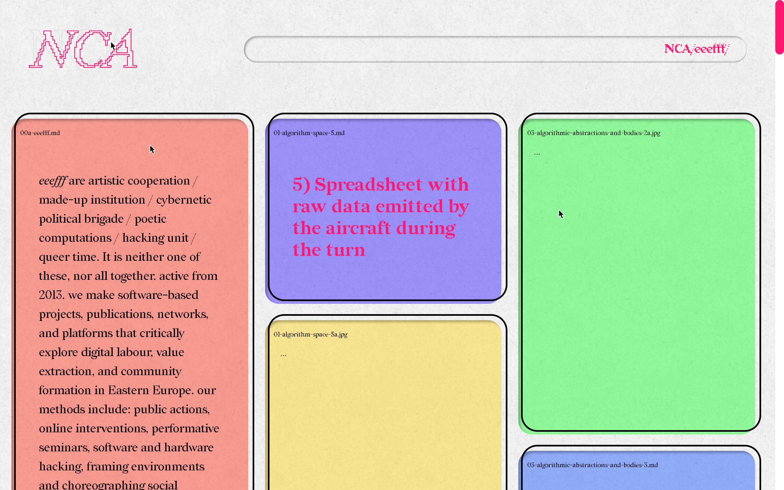This screenshot has width=784, height=490.
Task: Expand the ellipsis in the yellow card
Action: click(283, 355)
